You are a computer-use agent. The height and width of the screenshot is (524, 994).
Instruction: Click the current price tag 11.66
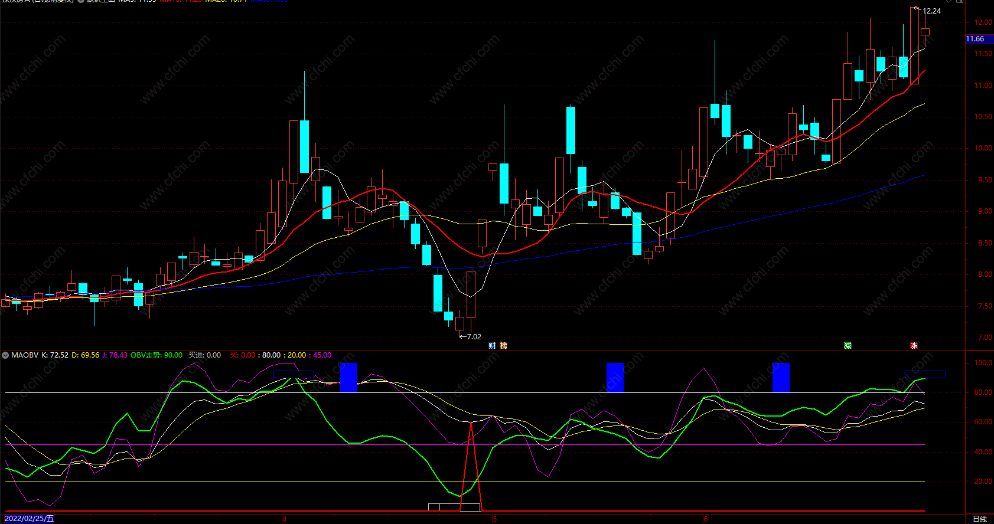(x=979, y=39)
